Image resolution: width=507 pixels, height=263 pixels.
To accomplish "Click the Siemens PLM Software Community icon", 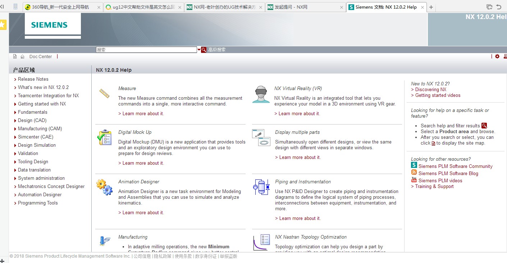I will pyautogui.click(x=414, y=165).
